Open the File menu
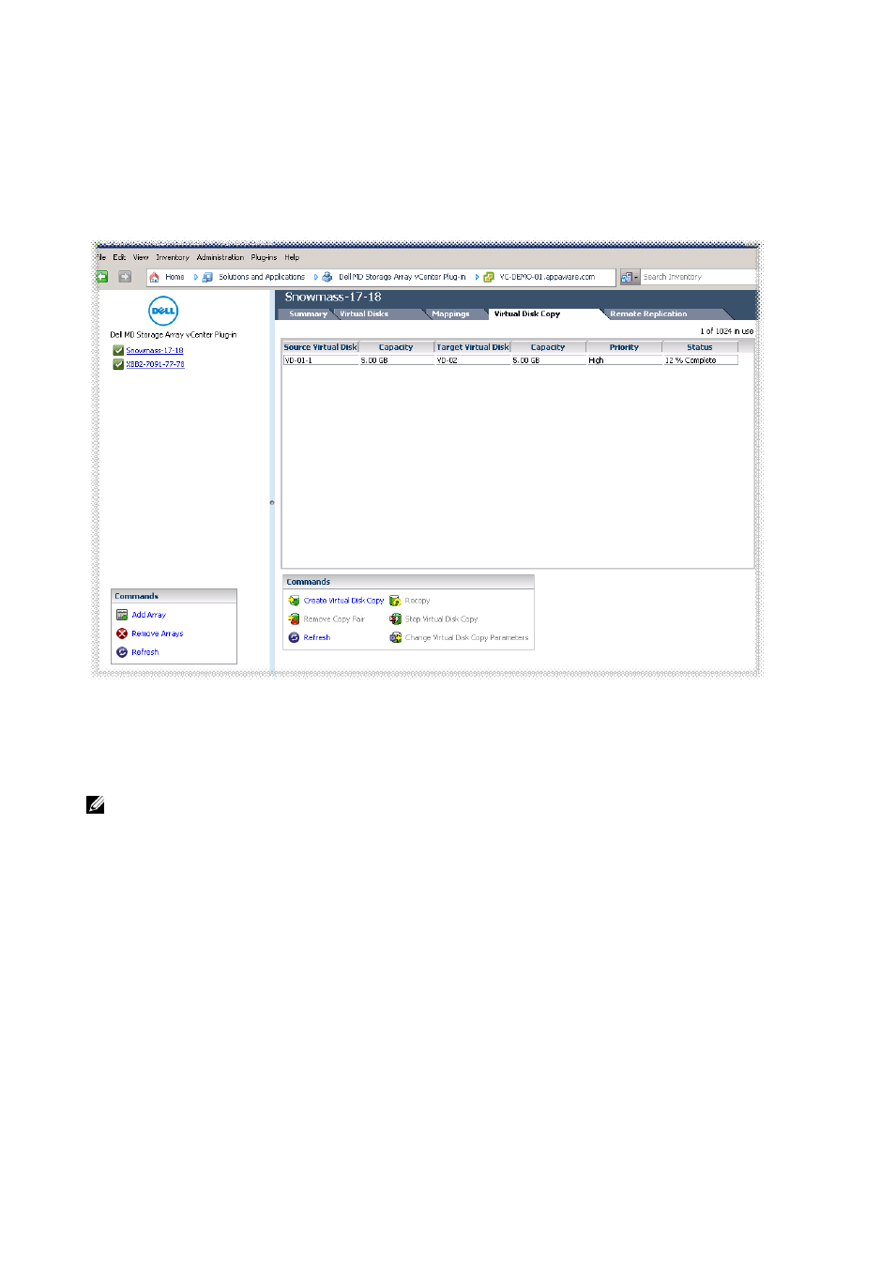The image size is (896, 1267). pos(101,257)
